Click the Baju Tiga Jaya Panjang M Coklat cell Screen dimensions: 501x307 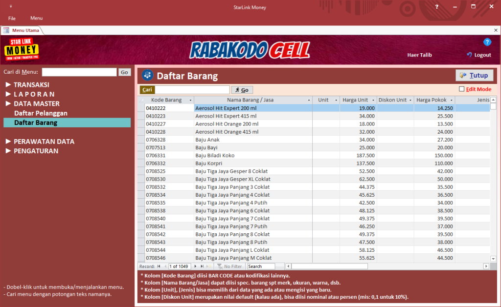[x=253, y=258]
